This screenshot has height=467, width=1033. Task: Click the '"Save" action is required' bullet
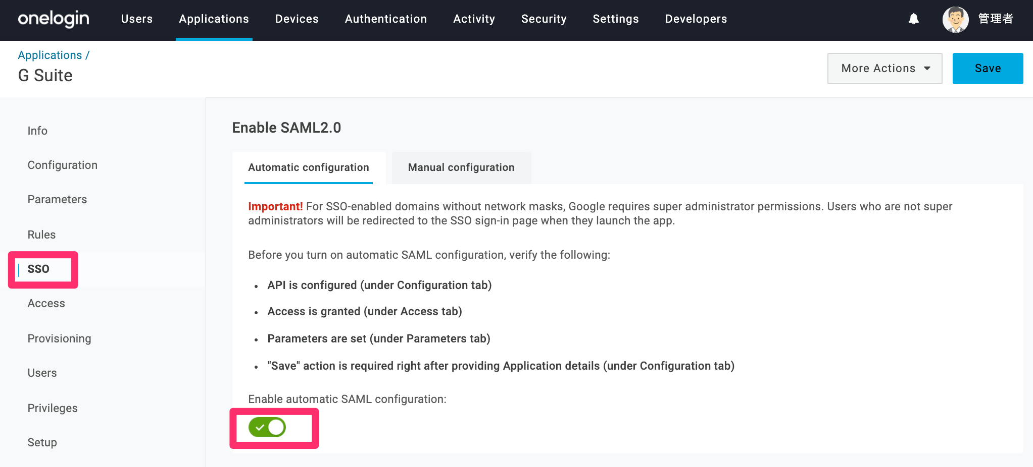point(501,366)
